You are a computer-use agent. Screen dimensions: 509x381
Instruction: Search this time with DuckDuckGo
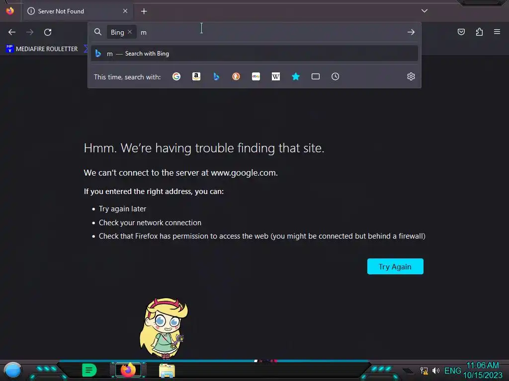(236, 76)
